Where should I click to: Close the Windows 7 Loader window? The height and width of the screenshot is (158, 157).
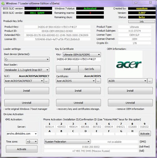pyautogui.click(x=151, y=3)
